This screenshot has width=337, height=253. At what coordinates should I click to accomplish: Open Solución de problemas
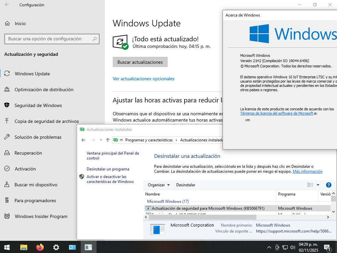[x=38, y=137]
